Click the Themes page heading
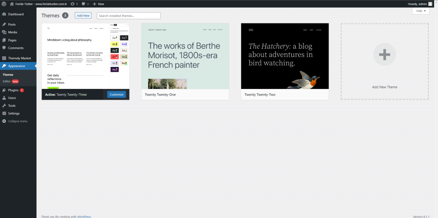This screenshot has width=438, height=218. point(50,16)
